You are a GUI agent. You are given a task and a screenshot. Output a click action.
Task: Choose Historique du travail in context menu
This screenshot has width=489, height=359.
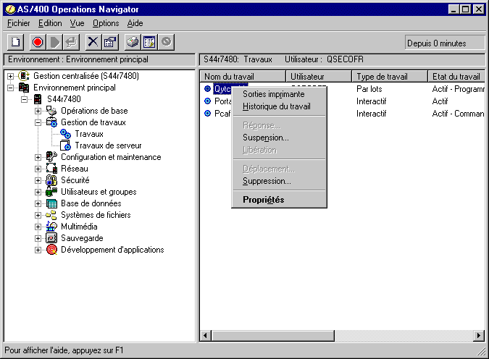279,106
